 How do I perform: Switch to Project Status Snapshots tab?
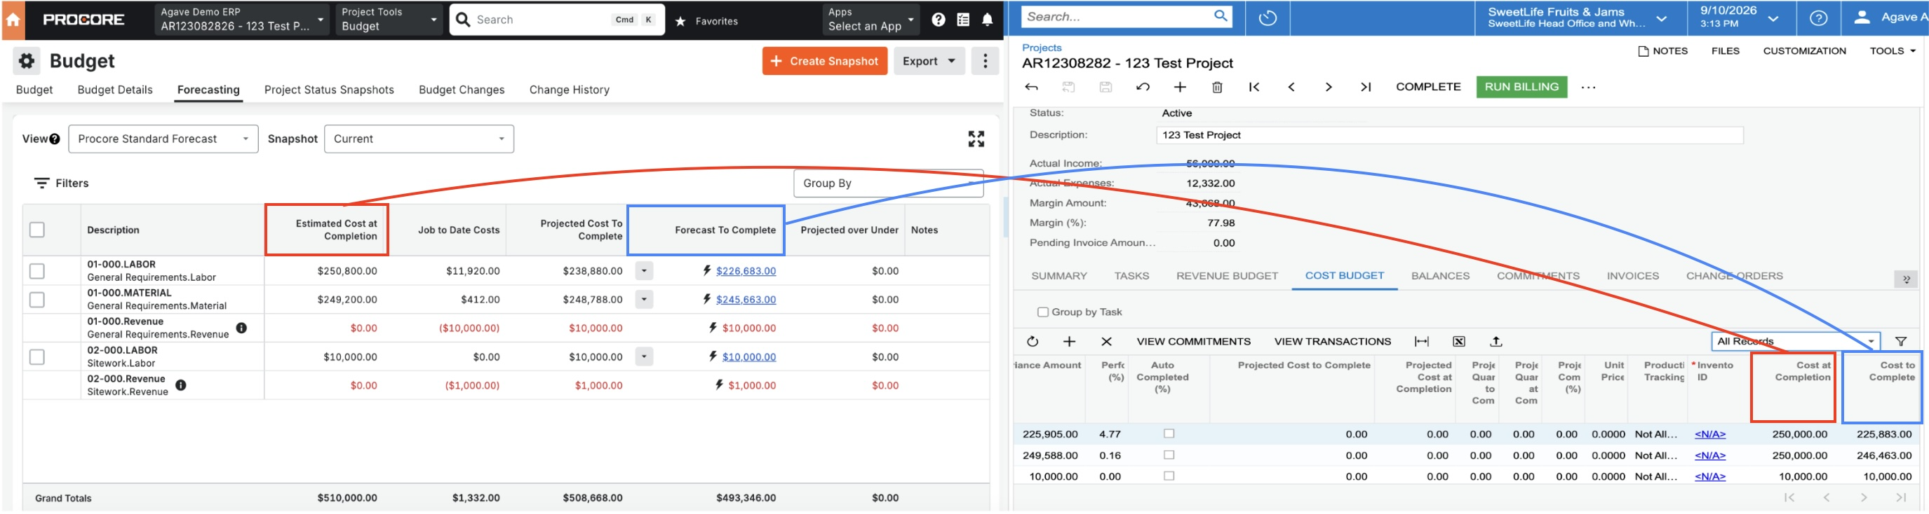click(x=329, y=90)
